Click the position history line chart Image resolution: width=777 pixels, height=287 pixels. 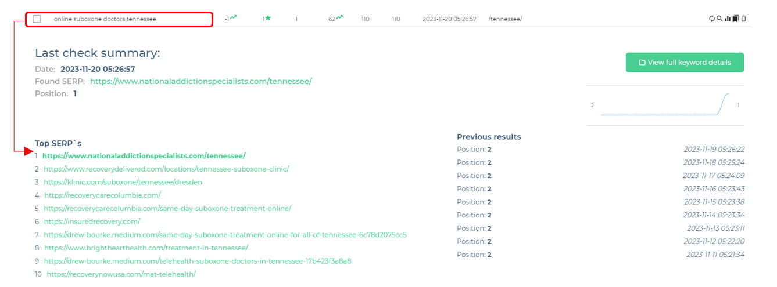[665, 105]
